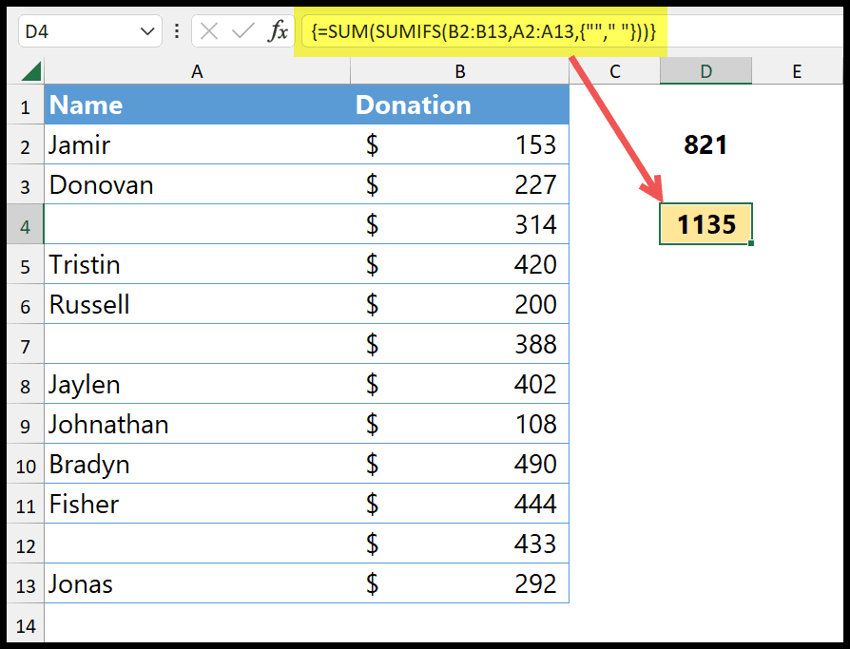
Task: Select the donation value 292
Action: point(459,583)
